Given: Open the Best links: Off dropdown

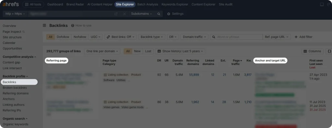Looking at the screenshot, I should [120, 37].
